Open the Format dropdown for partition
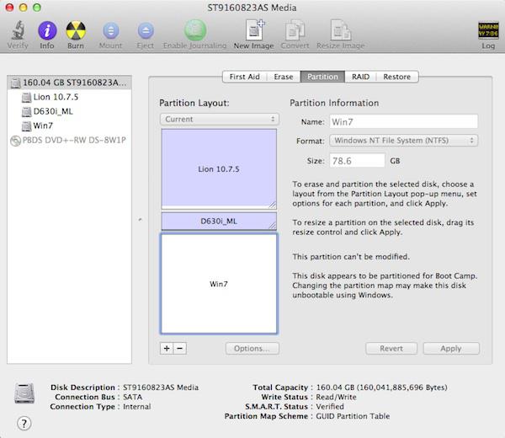This screenshot has height=438, width=505. pyautogui.click(x=403, y=140)
